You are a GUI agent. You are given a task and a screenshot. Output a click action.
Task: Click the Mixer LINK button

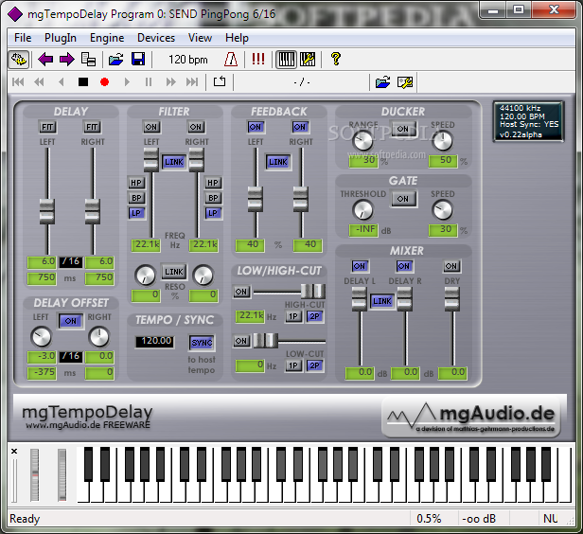pos(382,301)
